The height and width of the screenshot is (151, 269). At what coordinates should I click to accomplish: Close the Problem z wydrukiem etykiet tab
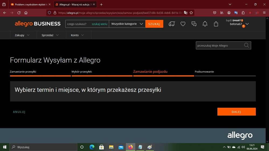pos(50,5)
